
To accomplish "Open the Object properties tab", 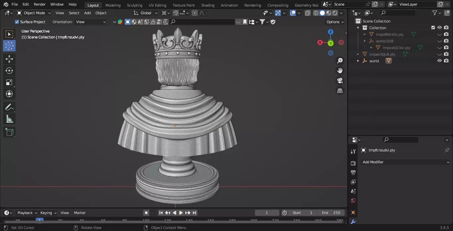I will 353,212.
